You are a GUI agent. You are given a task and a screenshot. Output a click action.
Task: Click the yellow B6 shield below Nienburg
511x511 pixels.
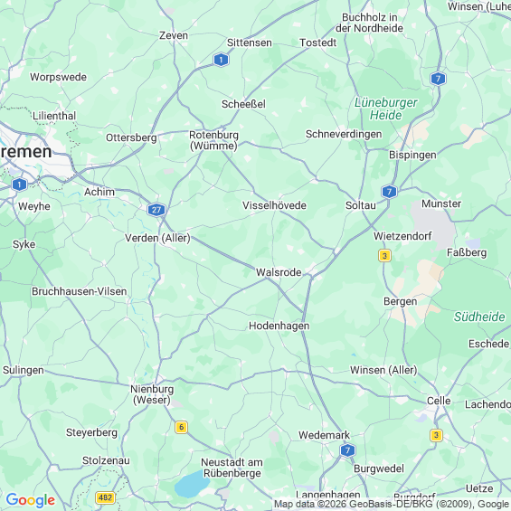pyautogui.click(x=181, y=427)
